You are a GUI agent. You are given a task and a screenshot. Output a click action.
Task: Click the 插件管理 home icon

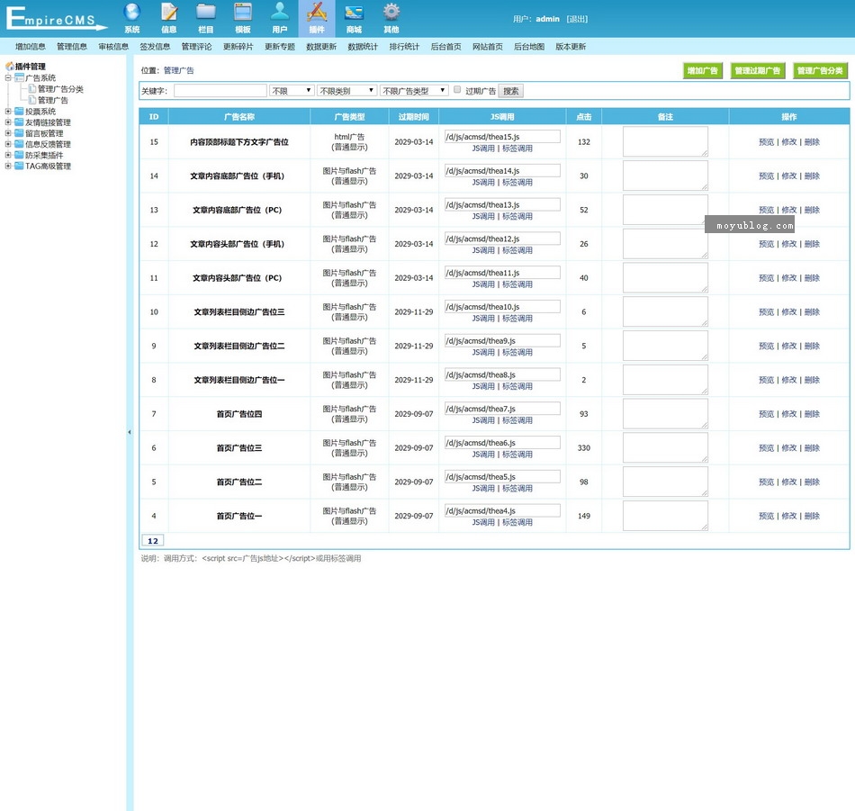click(x=10, y=66)
